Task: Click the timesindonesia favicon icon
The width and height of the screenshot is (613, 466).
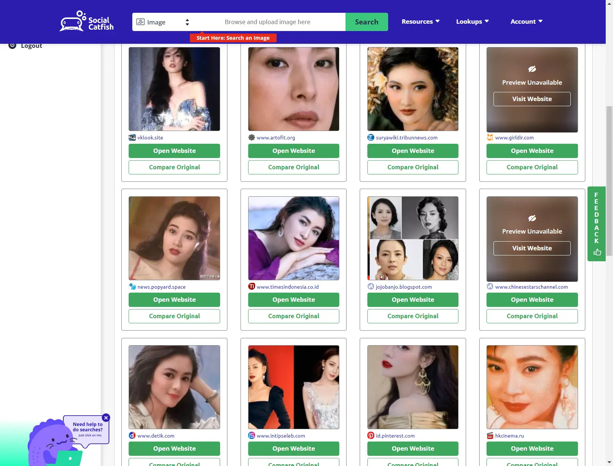Action: (251, 286)
